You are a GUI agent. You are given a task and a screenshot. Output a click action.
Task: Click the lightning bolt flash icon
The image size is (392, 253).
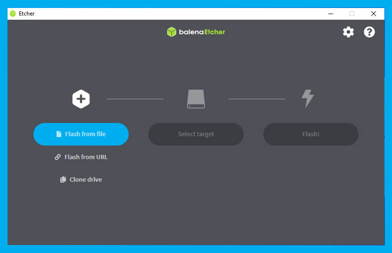[x=308, y=99]
